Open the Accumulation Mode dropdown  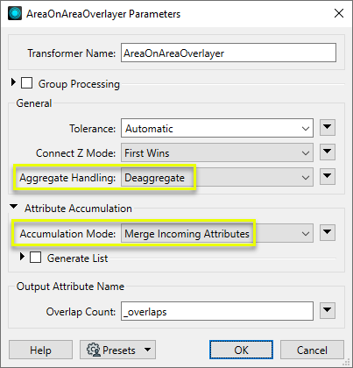[217, 233]
